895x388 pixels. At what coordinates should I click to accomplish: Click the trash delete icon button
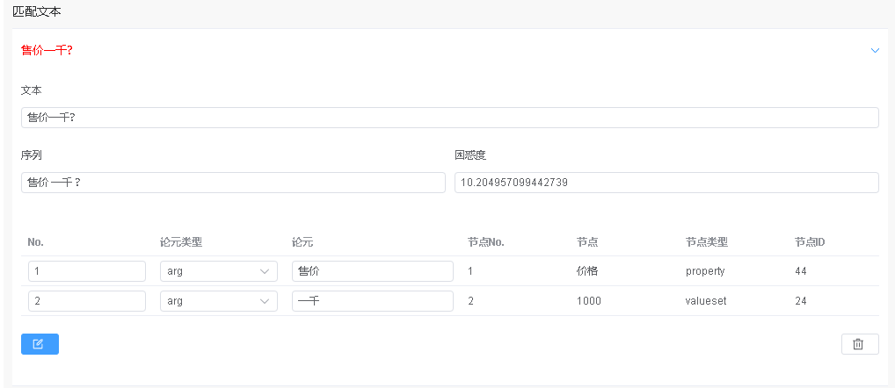tap(859, 344)
